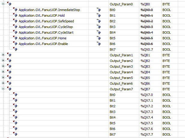
Task: Click the mapping icon in the FanucUOP.Hold row
Action: tap(99, 15)
